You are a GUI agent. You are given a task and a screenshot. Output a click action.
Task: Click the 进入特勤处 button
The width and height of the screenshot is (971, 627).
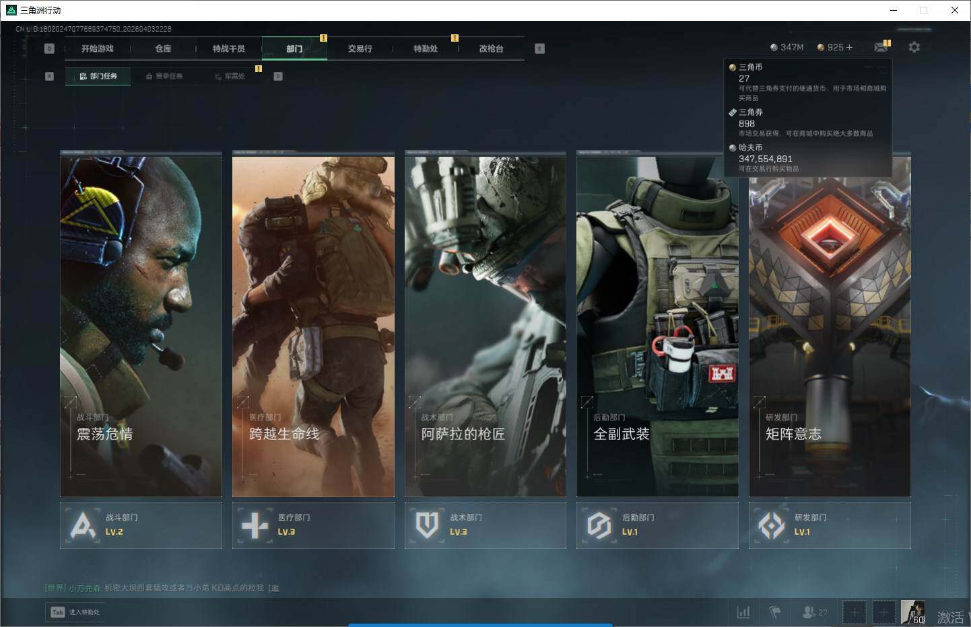pyautogui.click(x=76, y=612)
